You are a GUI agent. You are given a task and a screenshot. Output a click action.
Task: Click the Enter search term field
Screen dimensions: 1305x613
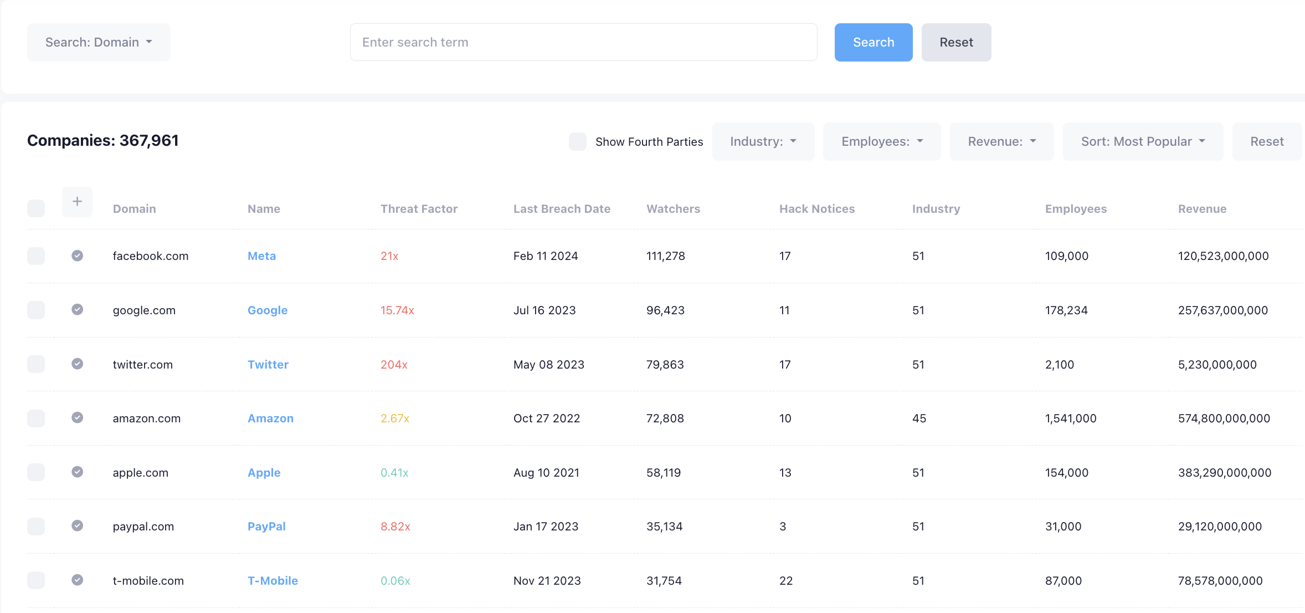point(583,42)
